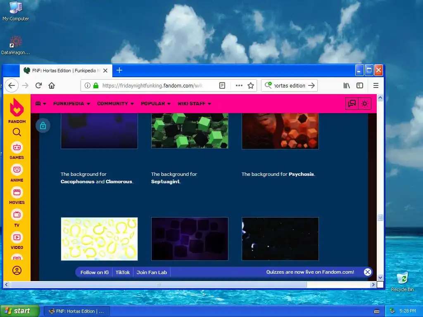Open the dark blue Cacophonous background thumbnail

pyautogui.click(x=99, y=131)
